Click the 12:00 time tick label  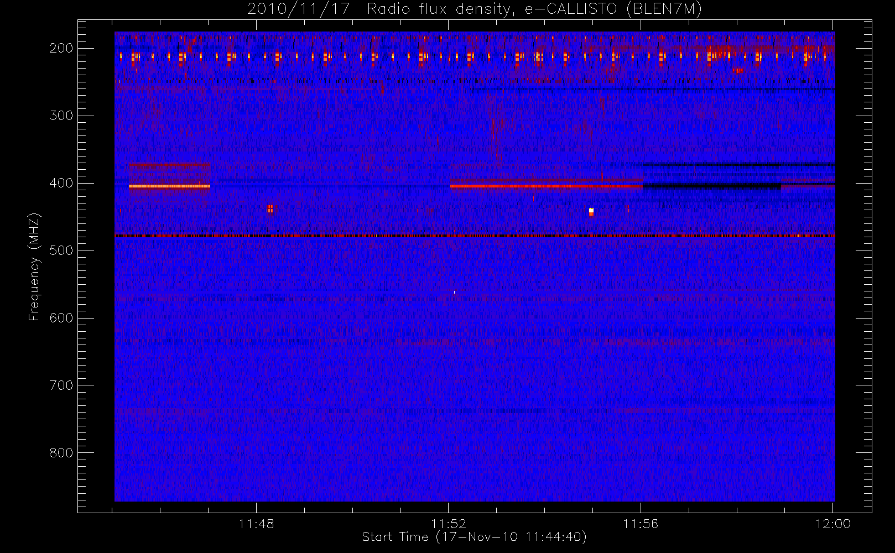point(832,524)
